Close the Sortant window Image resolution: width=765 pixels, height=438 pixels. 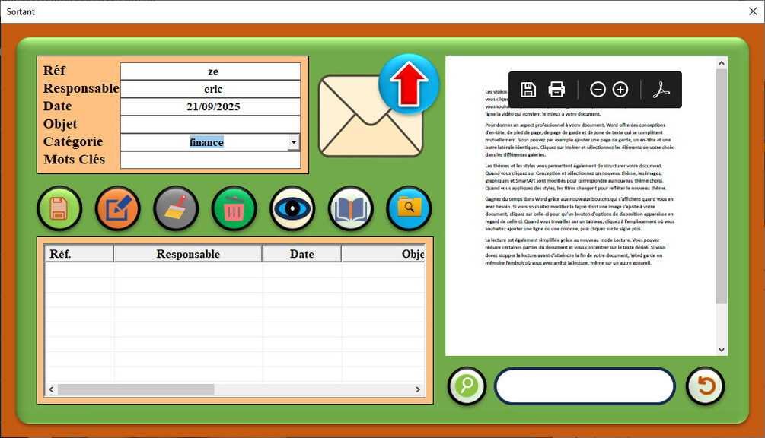753,11
